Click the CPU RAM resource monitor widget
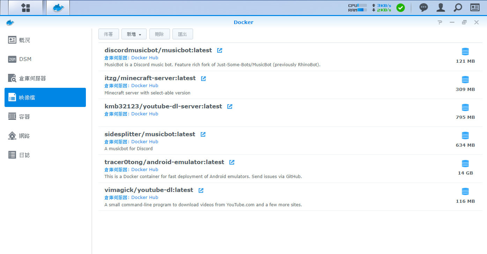The height and width of the screenshot is (254, 487). point(357,8)
